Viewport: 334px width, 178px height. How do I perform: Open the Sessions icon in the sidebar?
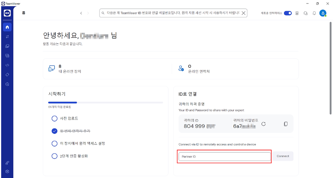coord(7,55)
